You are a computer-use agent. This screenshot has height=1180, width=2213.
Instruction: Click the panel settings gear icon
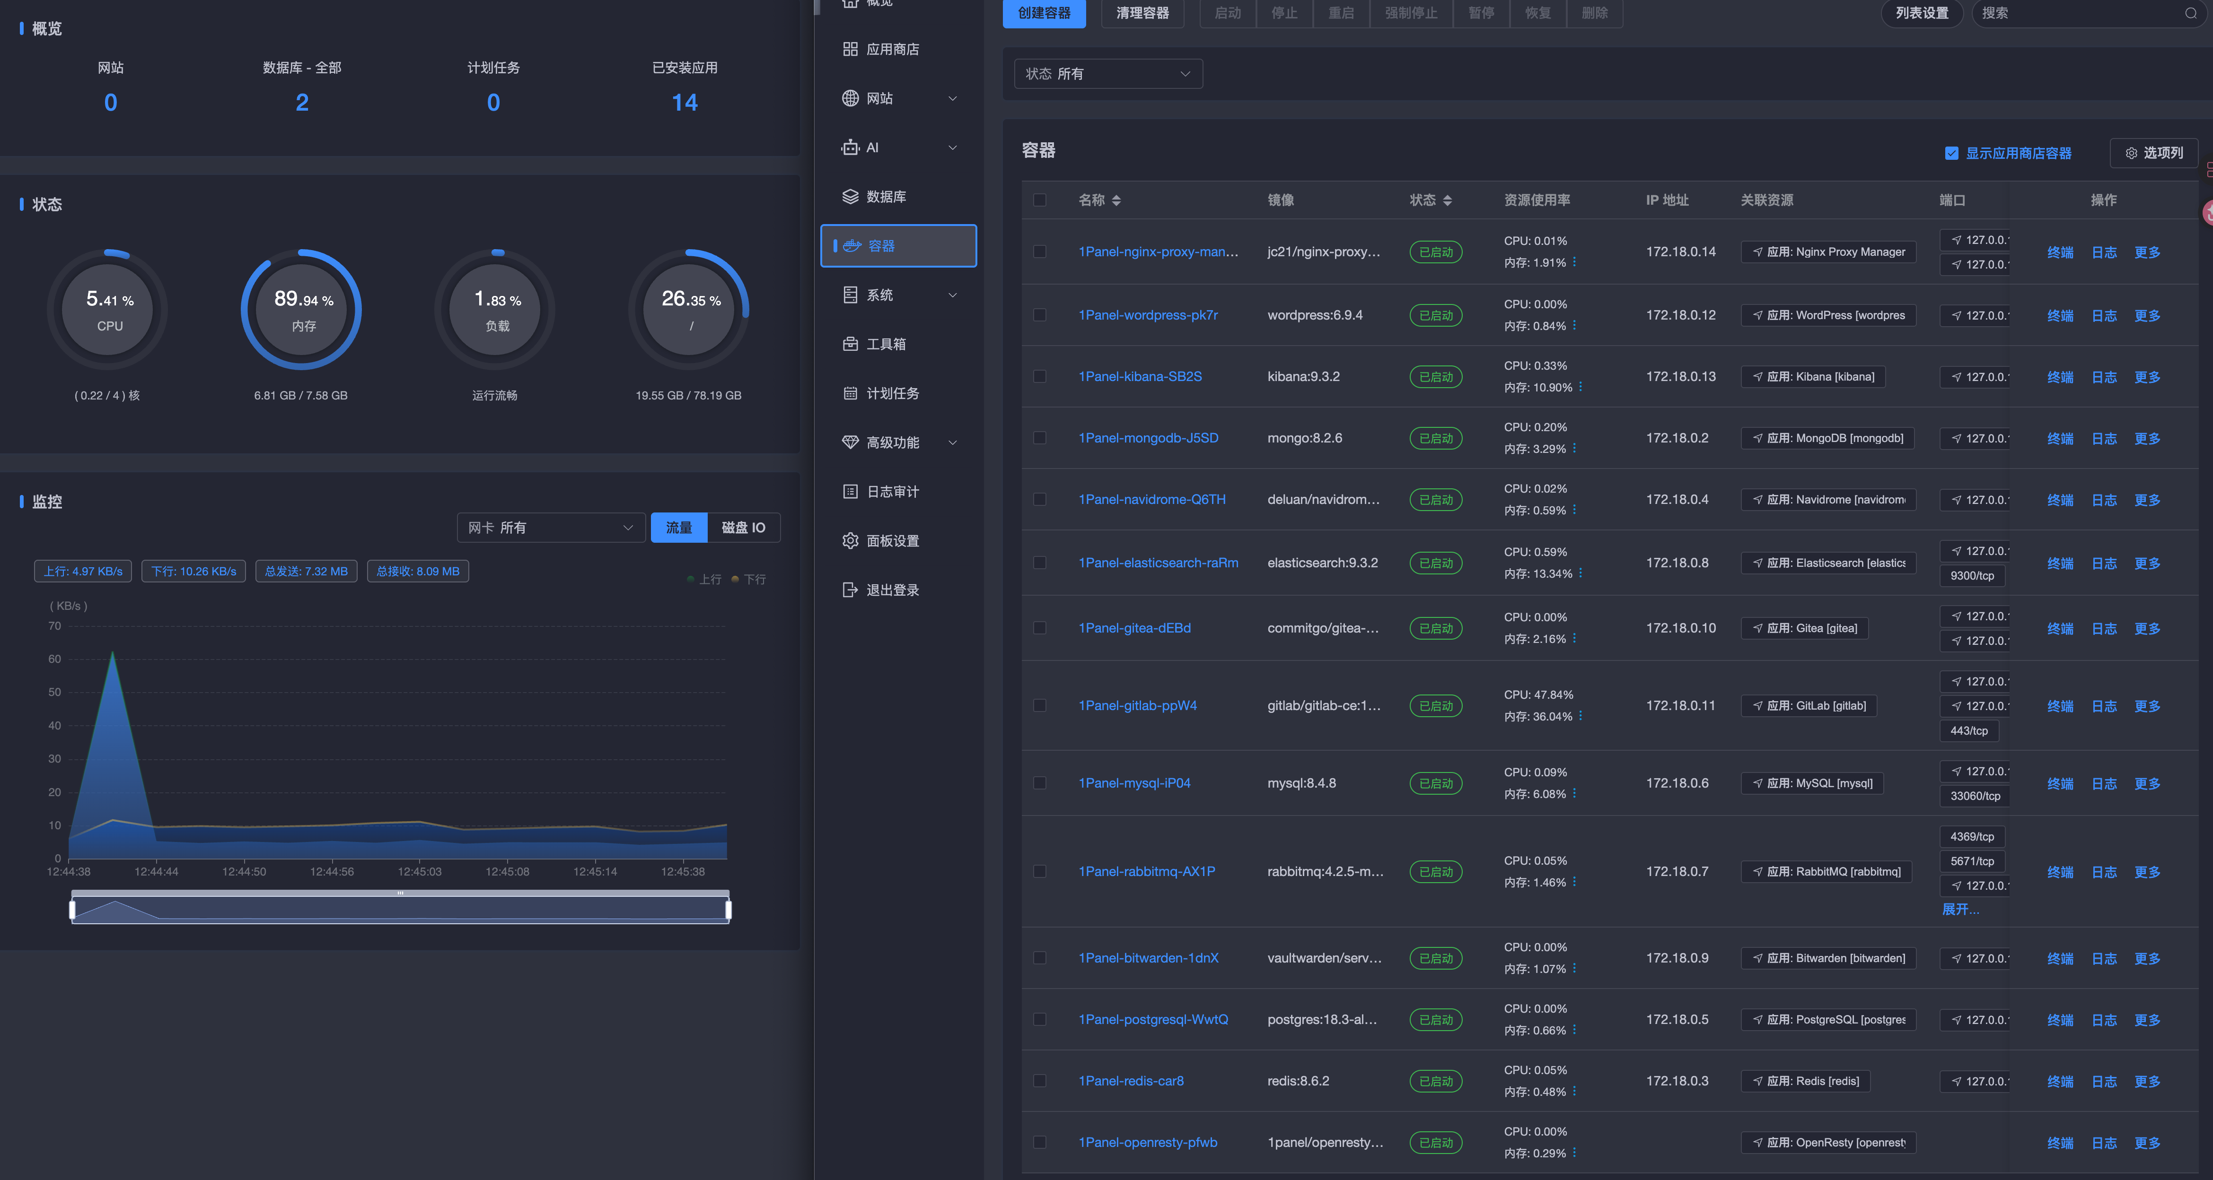click(x=850, y=541)
